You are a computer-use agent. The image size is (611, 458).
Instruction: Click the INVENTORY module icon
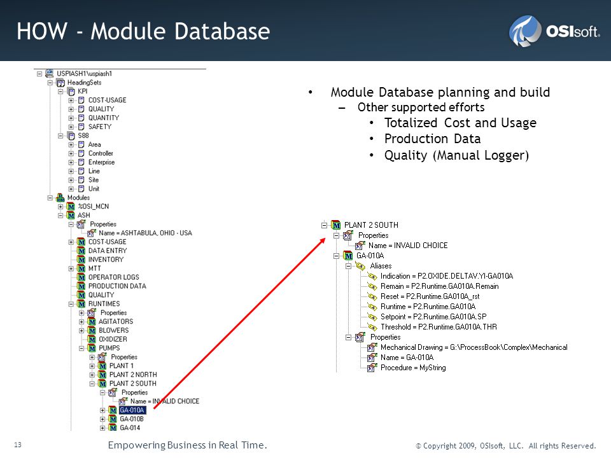81,260
